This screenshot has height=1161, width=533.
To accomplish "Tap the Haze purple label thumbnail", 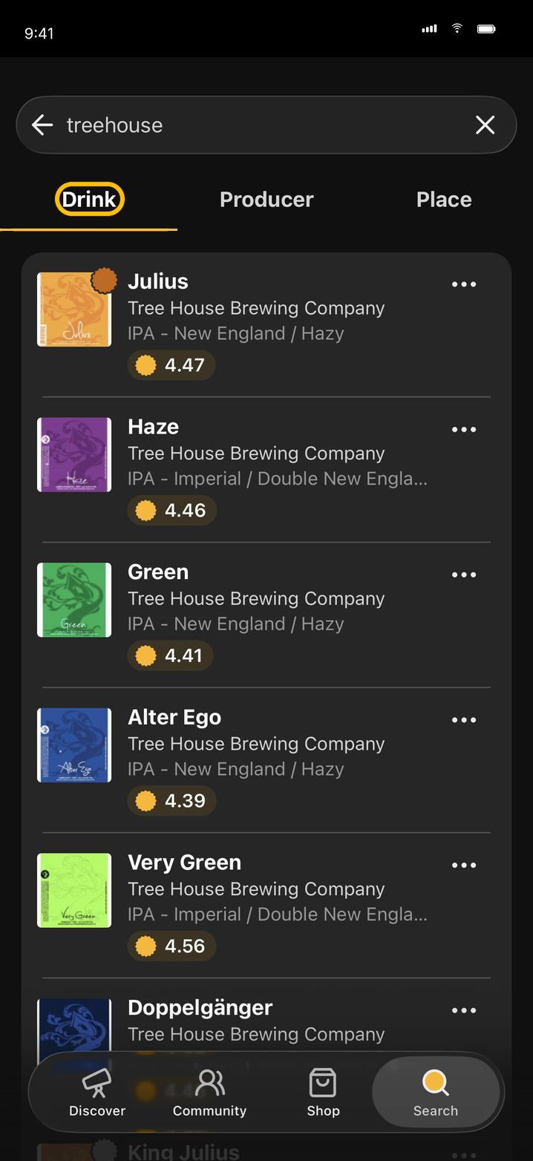I will coord(74,454).
